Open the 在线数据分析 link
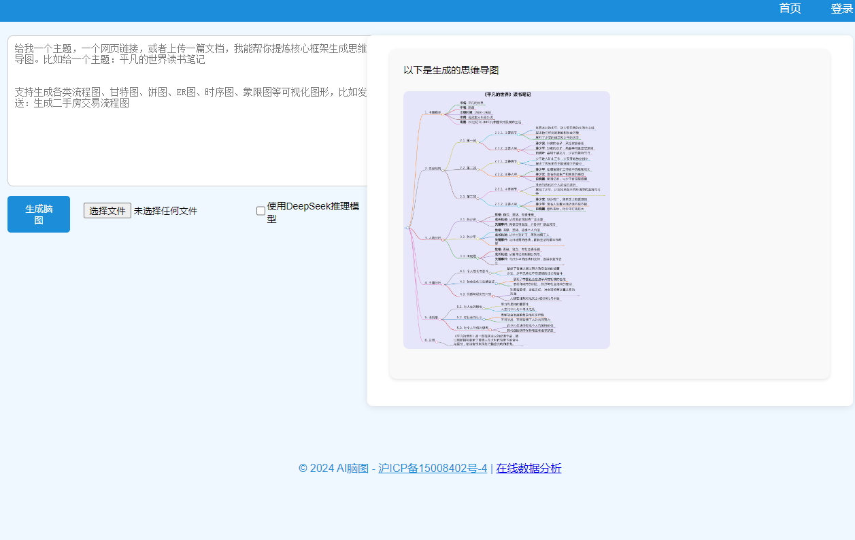The height and width of the screenshot is (540, 855). 528,469
